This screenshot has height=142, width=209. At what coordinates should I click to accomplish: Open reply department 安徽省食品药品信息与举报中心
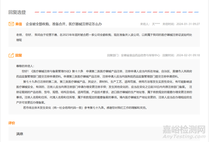click(140, 55)
